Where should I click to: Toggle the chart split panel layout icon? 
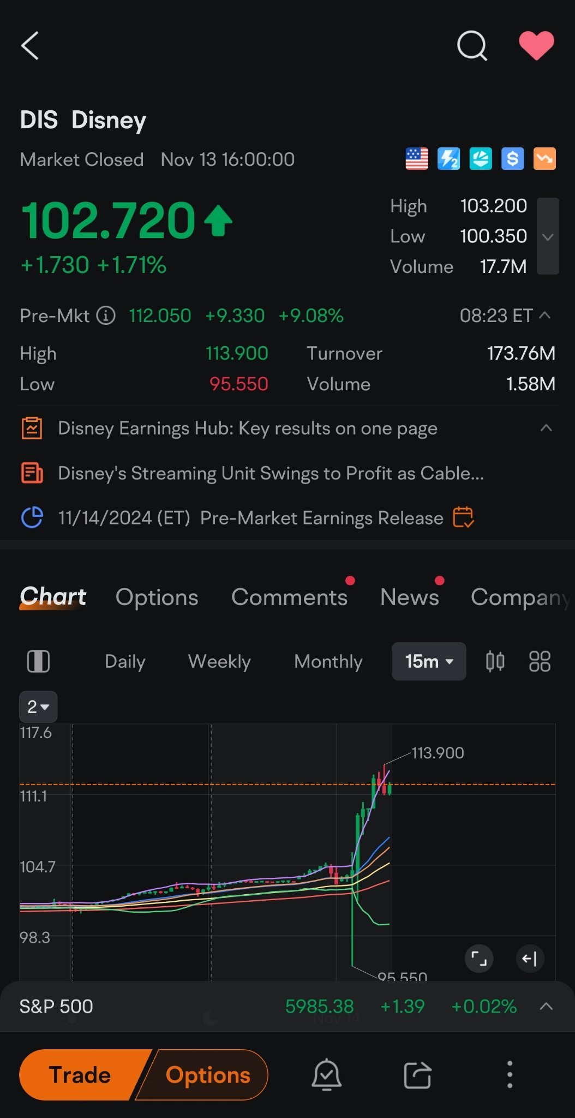click(x=38, y=662)
